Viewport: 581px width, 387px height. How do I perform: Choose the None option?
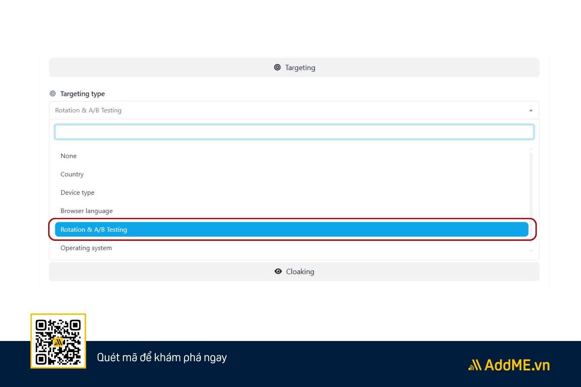click(x=291, y=156)
